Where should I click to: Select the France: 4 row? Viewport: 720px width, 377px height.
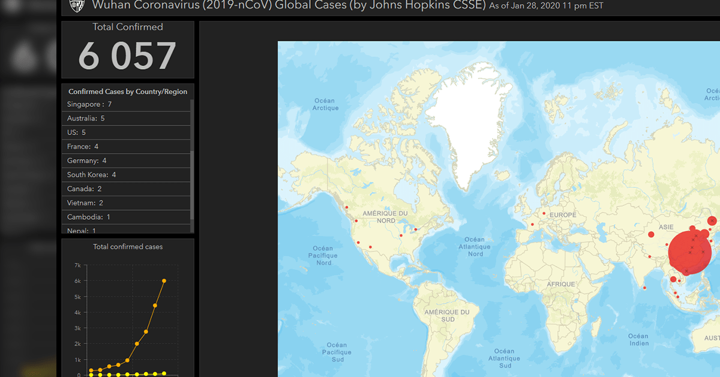pos(126,146)
